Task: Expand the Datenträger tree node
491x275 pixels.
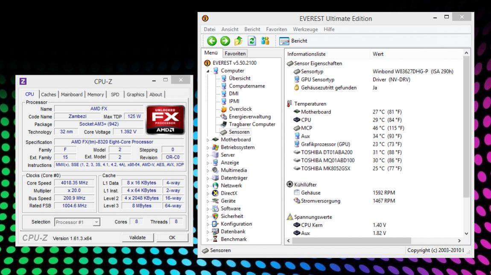Action: (208, 178)
